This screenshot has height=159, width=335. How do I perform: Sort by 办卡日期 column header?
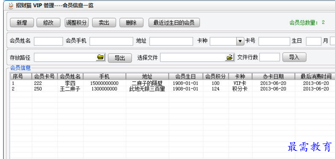273,76
